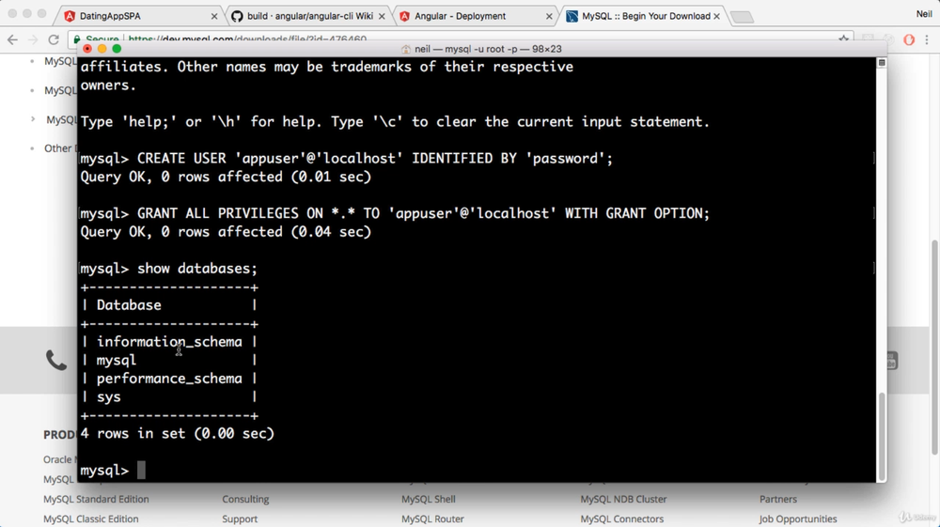Open the MySQL Connectors link
Screen dimensions: 940x527
pyautogui.click(x=621, y=519)
